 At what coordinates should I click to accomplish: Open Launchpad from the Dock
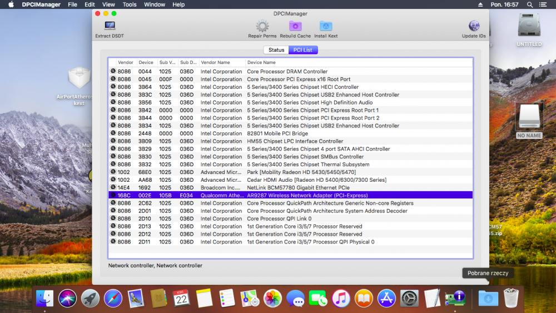tap(90, 299)
